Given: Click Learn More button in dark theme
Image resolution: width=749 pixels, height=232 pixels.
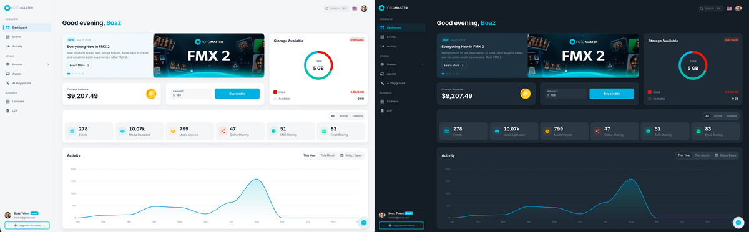Looking at the screenshot, I should tap(454, 65).
